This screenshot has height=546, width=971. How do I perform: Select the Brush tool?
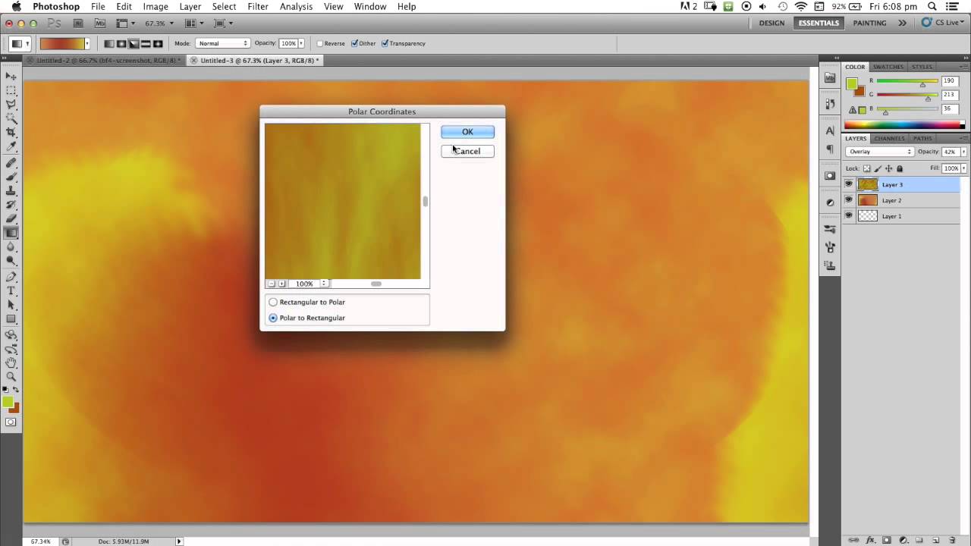11,177
